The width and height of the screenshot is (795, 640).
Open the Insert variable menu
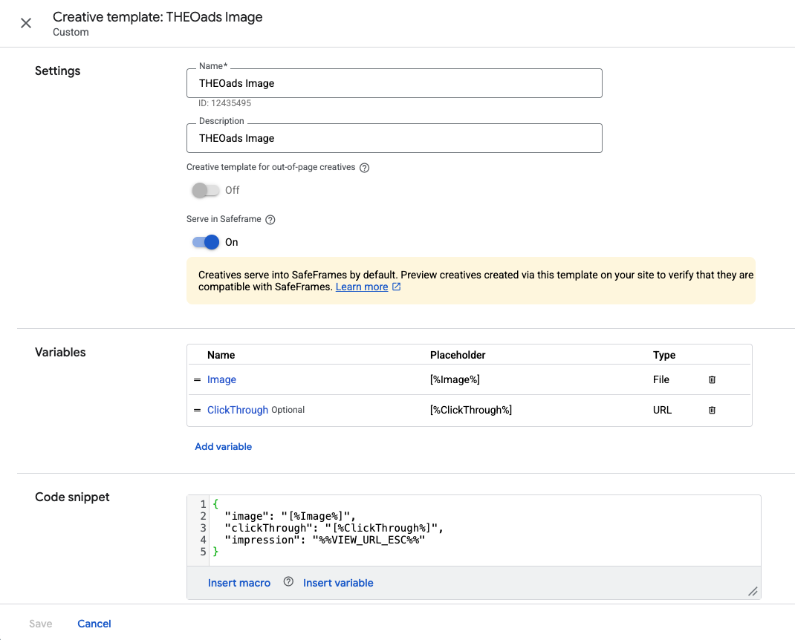(338, 583)
